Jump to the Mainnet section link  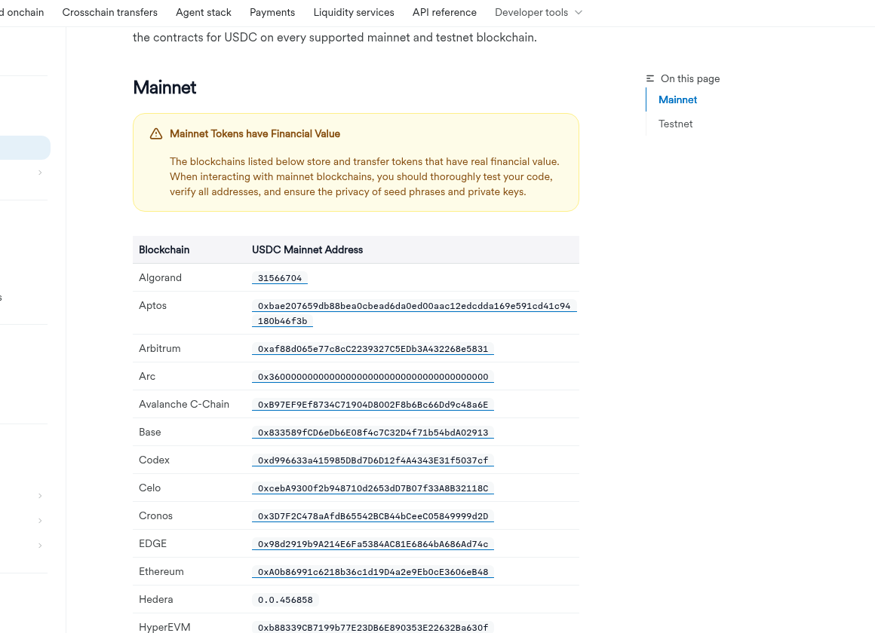(x=677, y=99)
